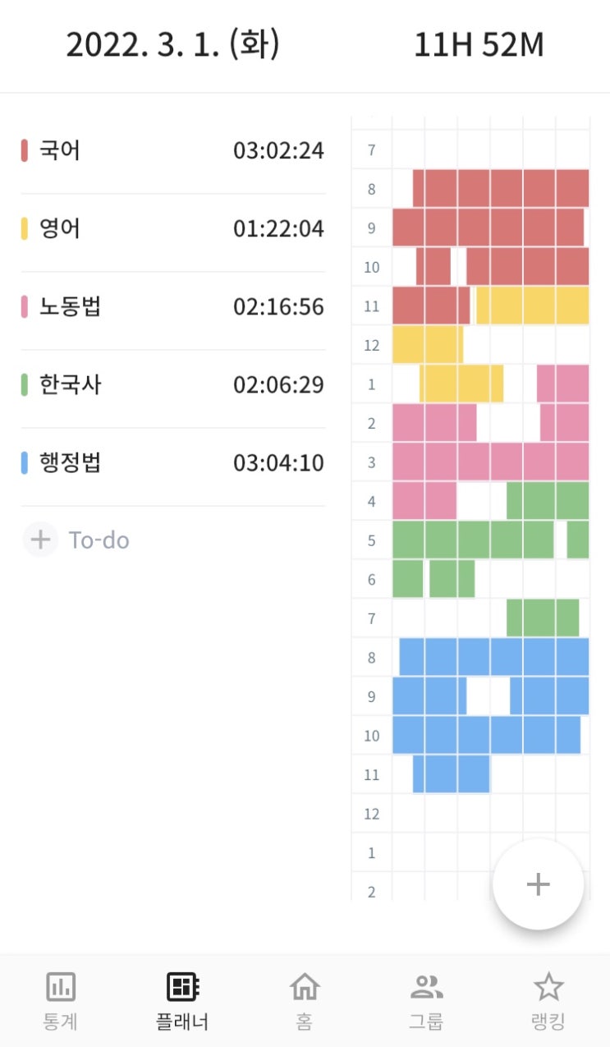Open date picker at 2022. 3. 1. (화)
This screenshot has height=1047, width=610.
coord(173,45)
